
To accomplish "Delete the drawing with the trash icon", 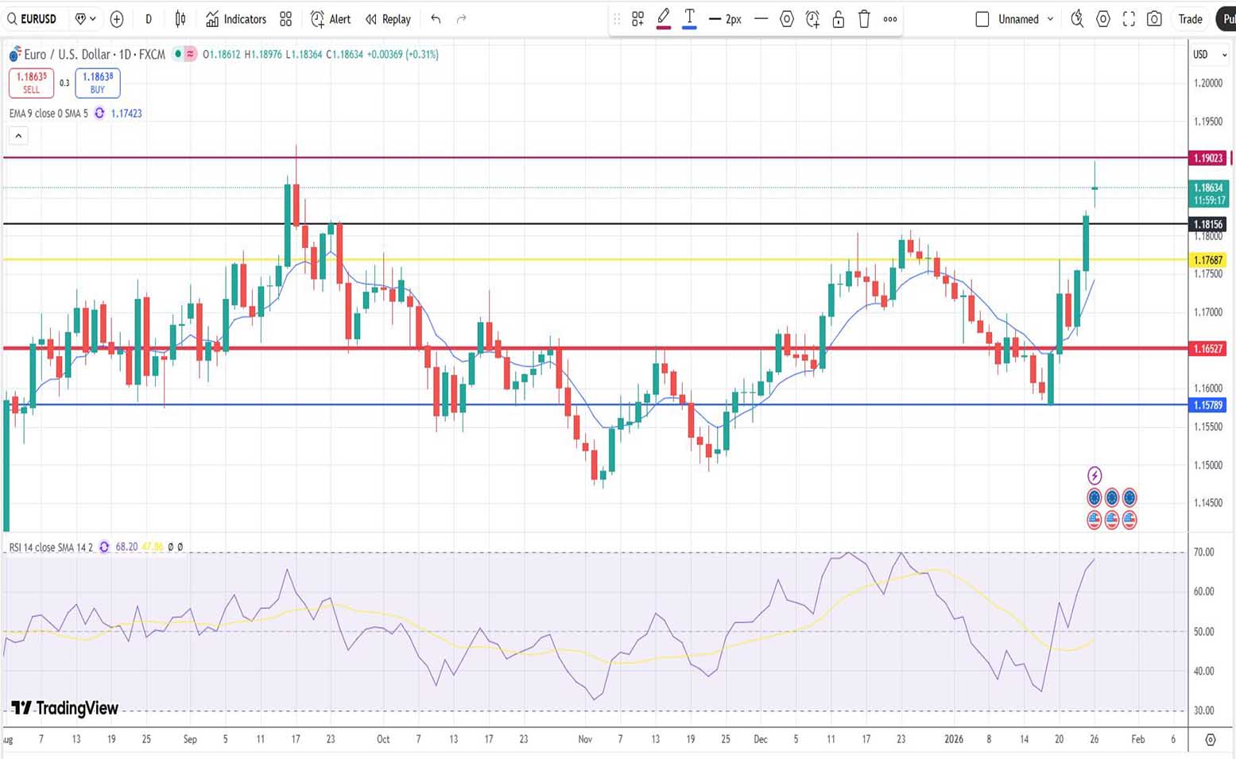I will pyautogui.click(x=864, y=19).
